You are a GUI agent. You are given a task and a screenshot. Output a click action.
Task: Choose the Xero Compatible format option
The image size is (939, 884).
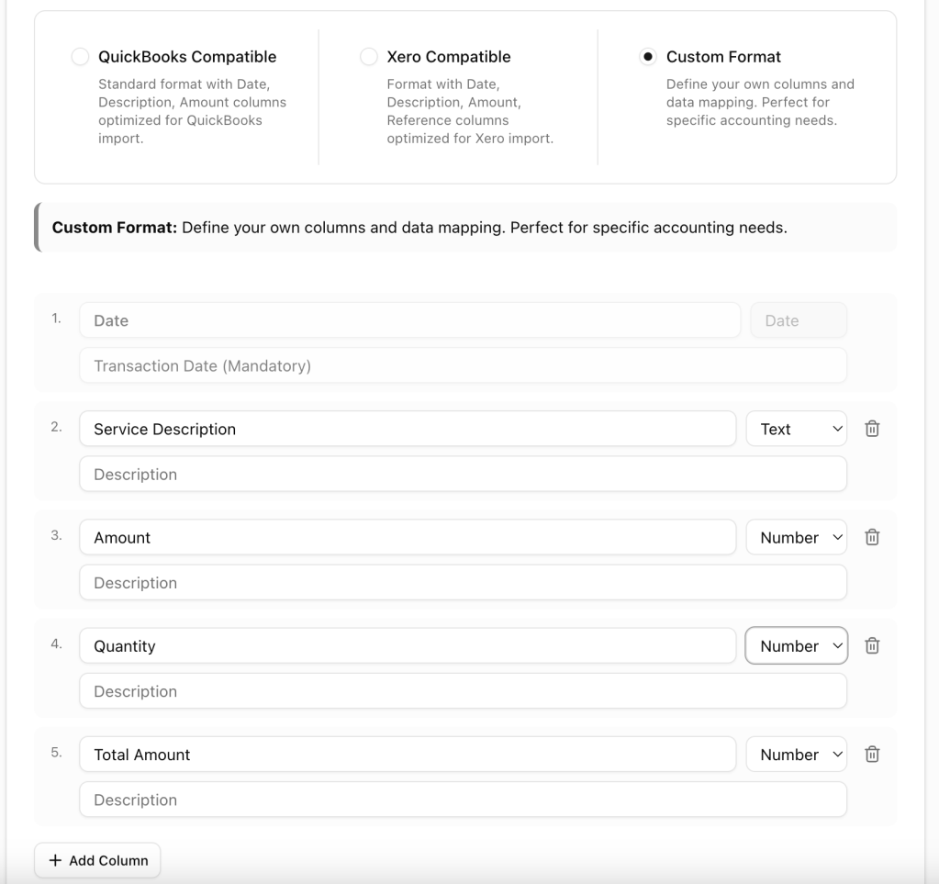(x=369, y=57)
